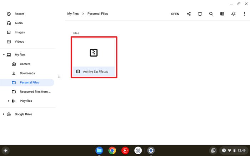The width and height of the screenshot is (250, 156).
Task: Click the Recovered files folder icon
Action: click(14, 92)
